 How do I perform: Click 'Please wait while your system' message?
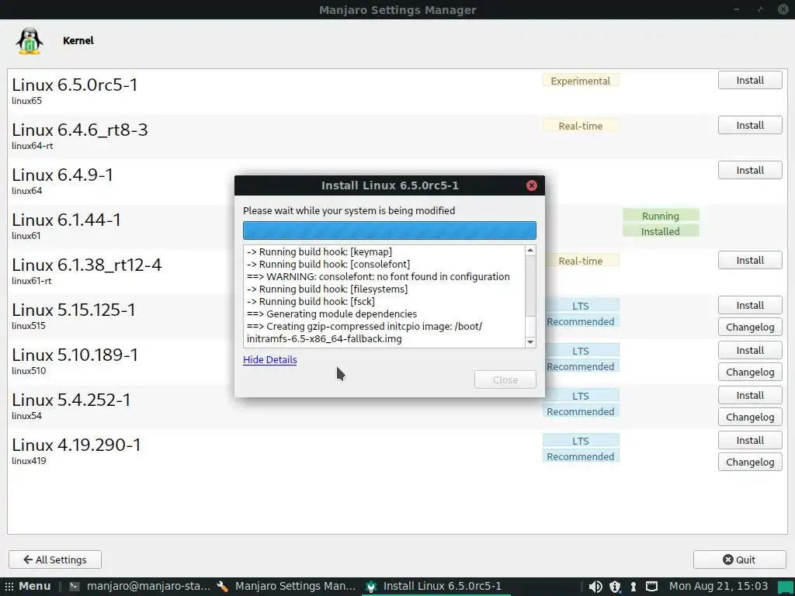click(x=349, y=211)
